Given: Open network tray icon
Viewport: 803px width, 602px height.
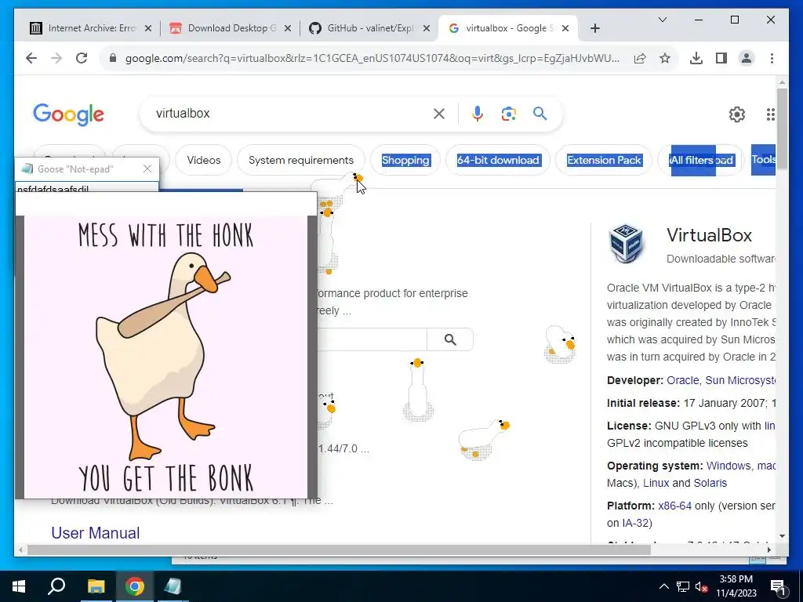Looking at the screenshot, I should tap(683, 586).
